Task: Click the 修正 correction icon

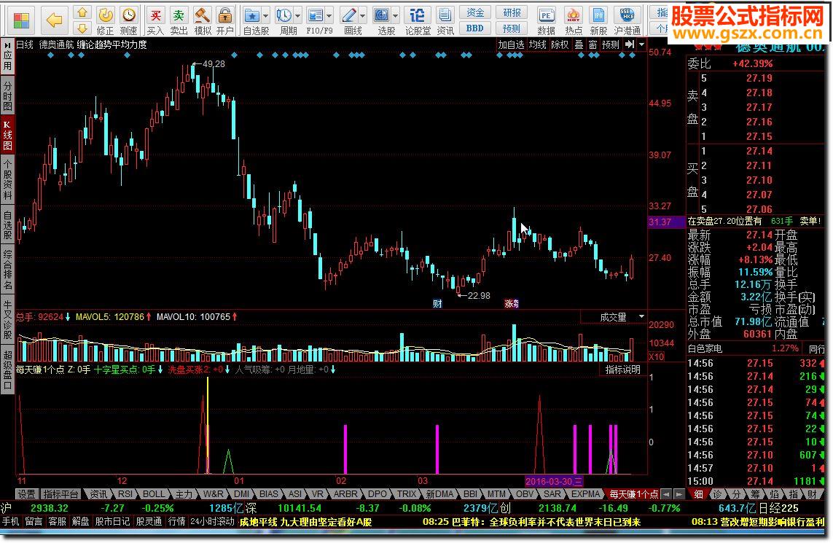Action: [x=105, y=20]
